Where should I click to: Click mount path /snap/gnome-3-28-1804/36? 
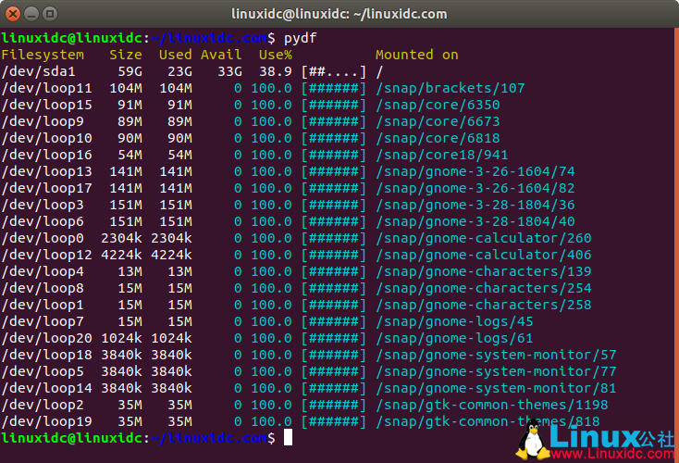pos(475,205)
